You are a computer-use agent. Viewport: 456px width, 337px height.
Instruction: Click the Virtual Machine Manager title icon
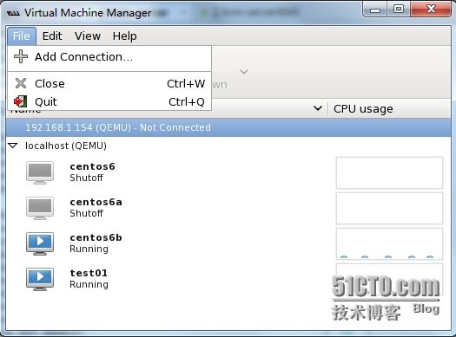coord(13,13)
